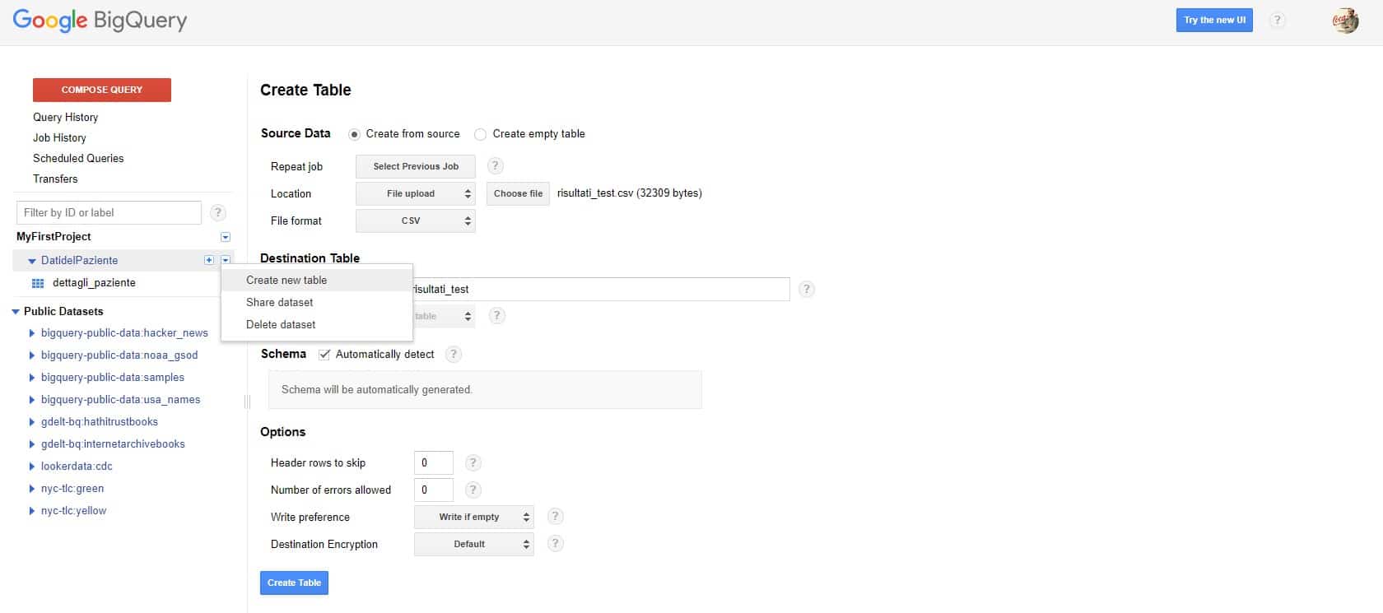Expand gdelt-bq:internetarchivebooks dataset
The height and width of the screenshot is (613, 1383).
pos(32,444)
